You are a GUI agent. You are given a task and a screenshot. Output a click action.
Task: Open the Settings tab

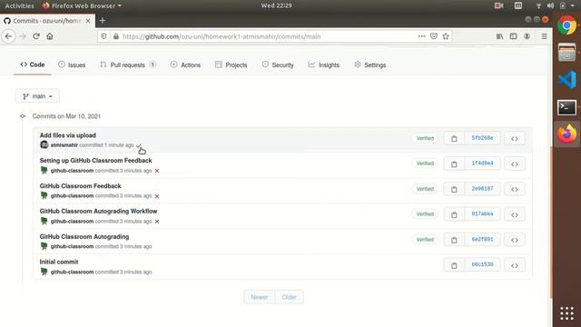click(x=369, y=64)
